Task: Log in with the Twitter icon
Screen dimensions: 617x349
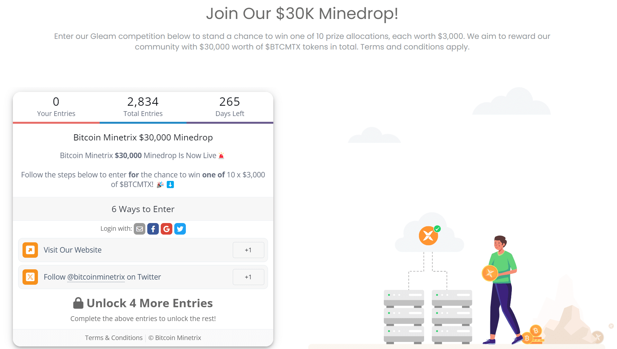Action: click(x=180, y=228)
